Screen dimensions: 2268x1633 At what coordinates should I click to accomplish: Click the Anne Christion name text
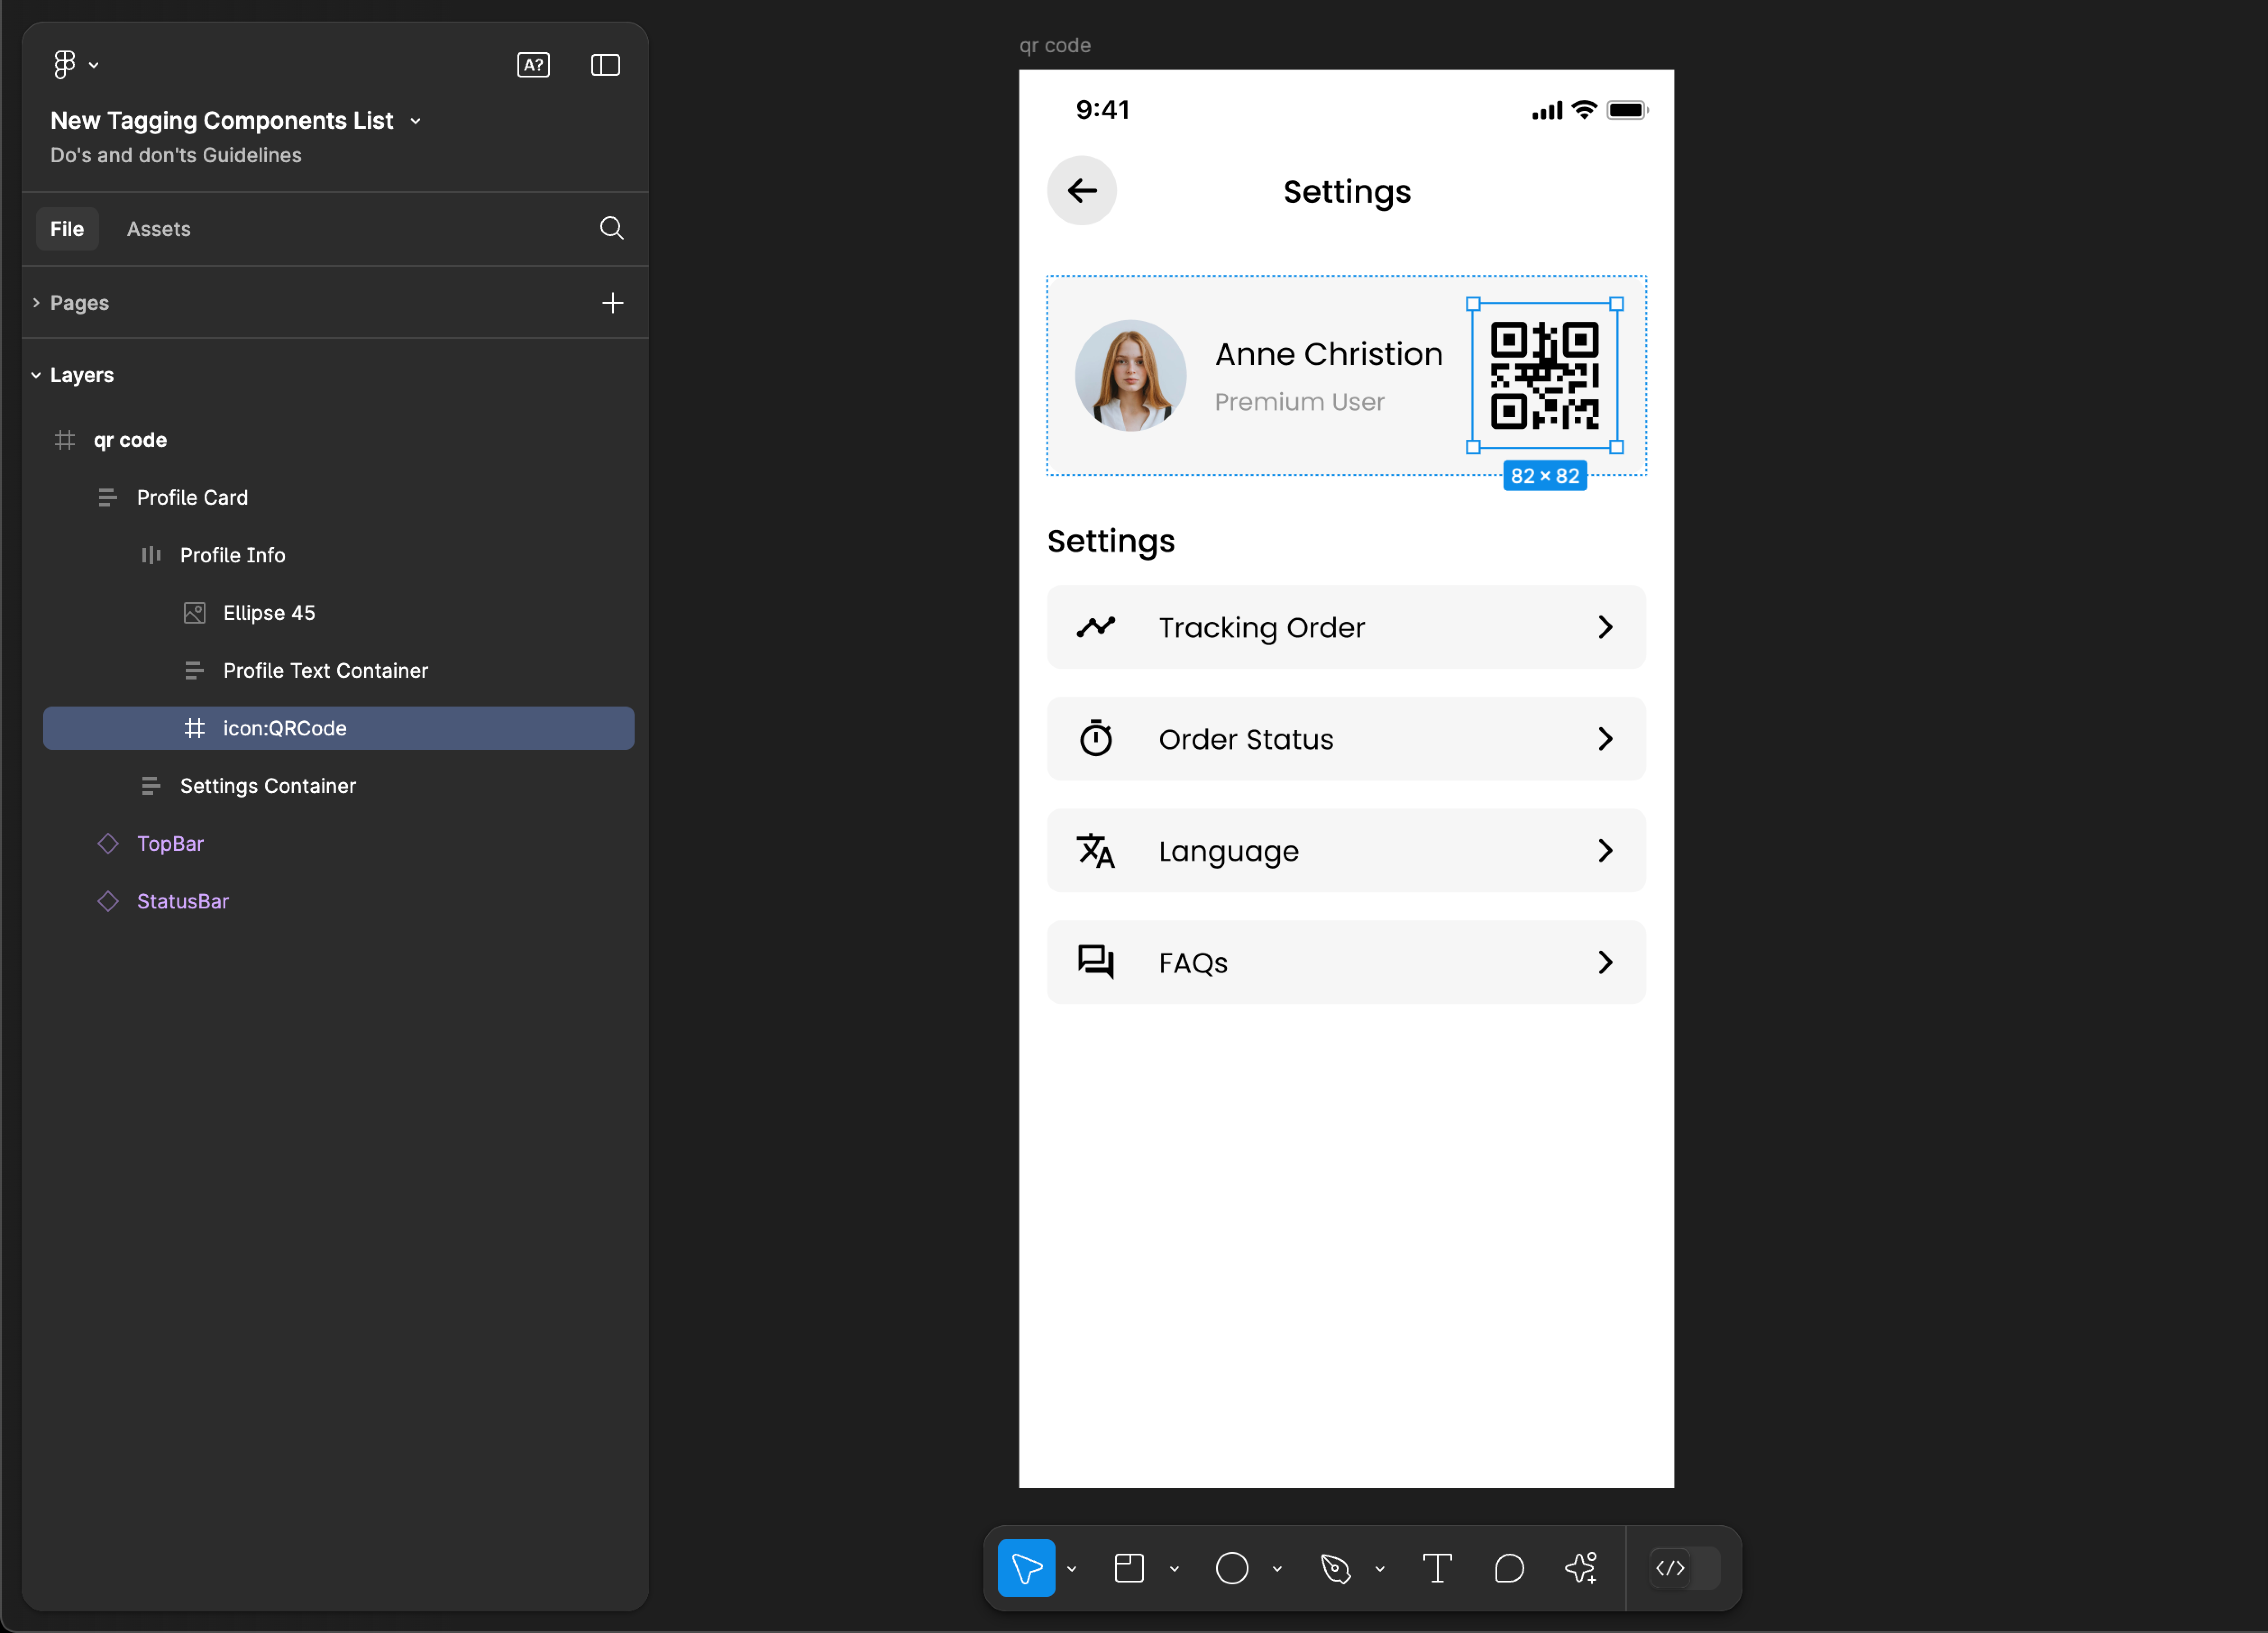click(x=1329, y=354)
